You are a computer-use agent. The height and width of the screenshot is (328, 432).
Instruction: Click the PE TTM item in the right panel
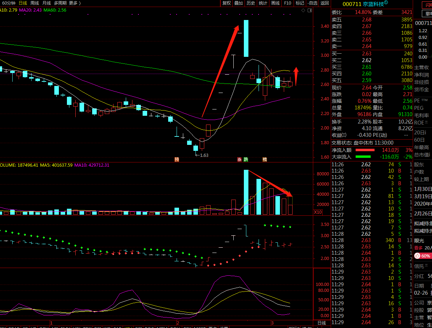(421, 100)
